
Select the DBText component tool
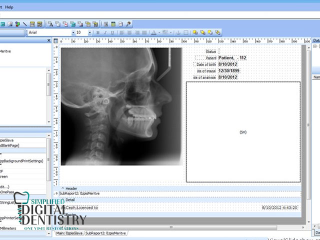(x=50, y=24)
